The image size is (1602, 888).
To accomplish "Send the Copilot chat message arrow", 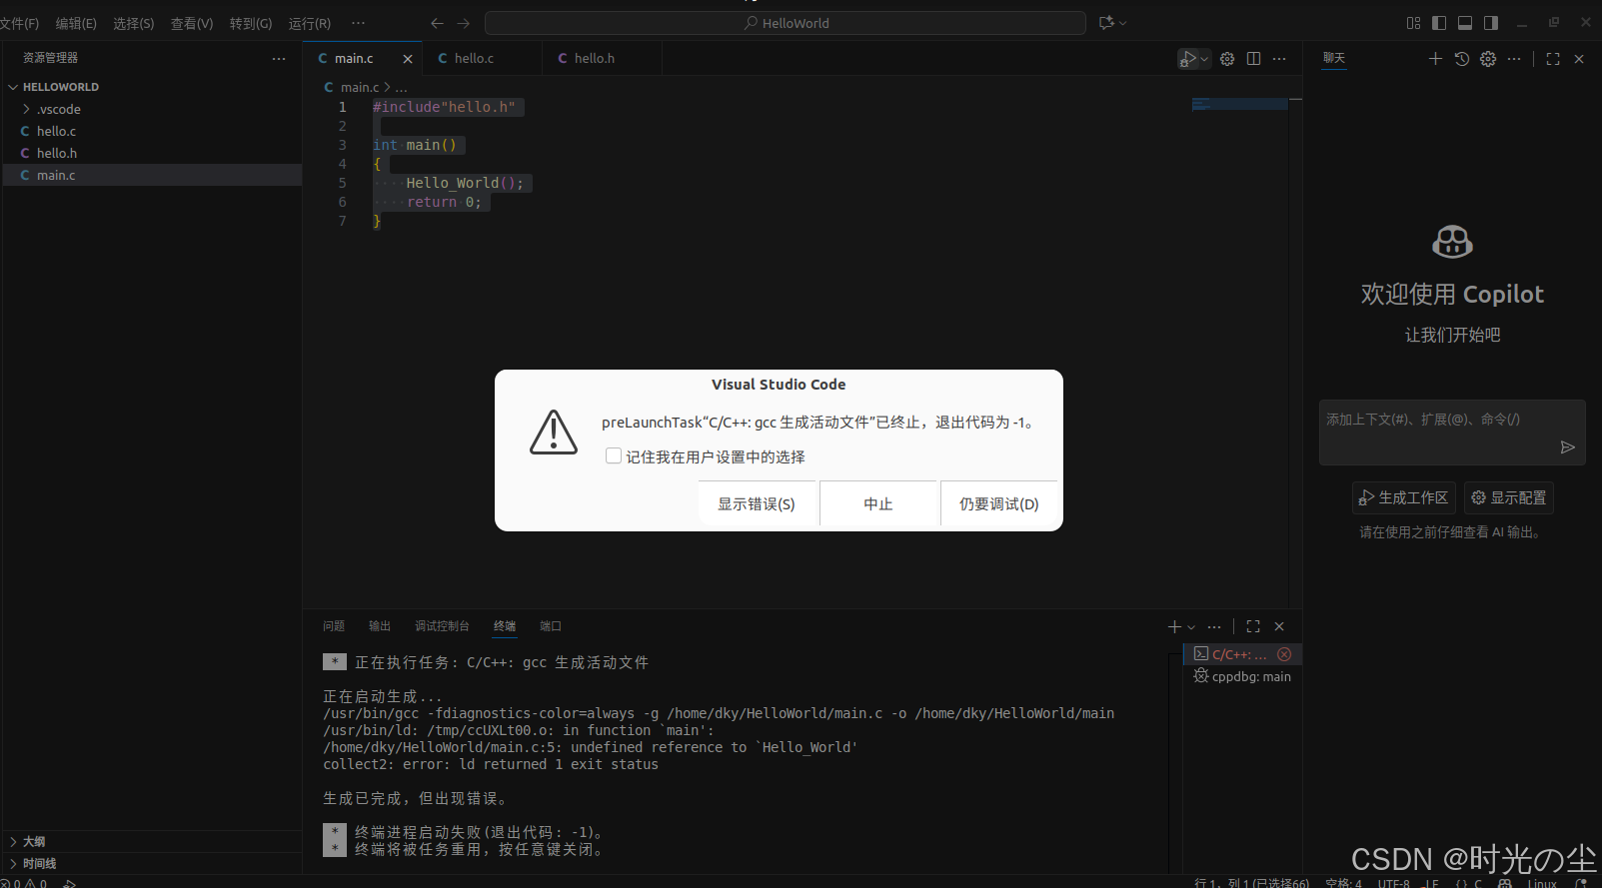I will click(x=1568, y=447).
